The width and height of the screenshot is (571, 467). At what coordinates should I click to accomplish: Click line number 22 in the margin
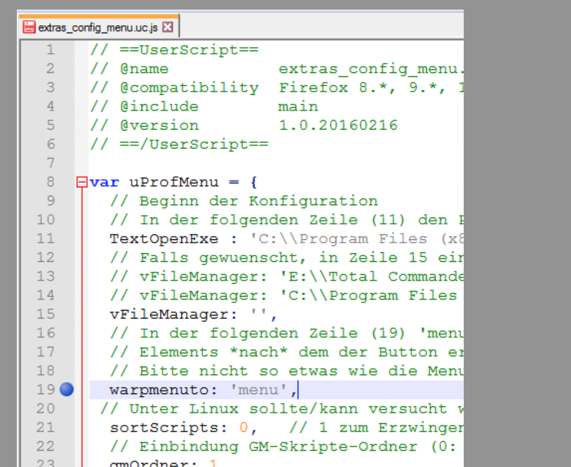coord(47,446)
